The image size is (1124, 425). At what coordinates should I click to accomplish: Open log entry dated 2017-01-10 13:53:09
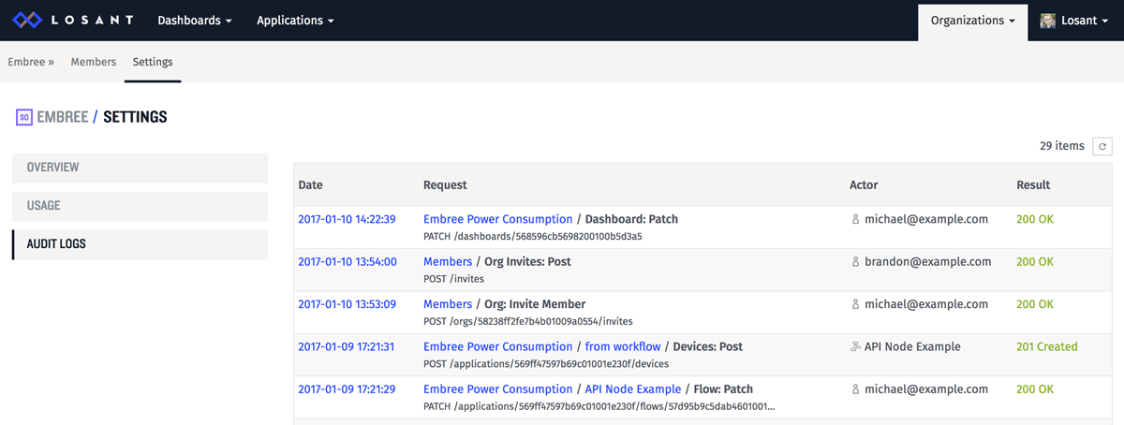click(x=347, y=305)
